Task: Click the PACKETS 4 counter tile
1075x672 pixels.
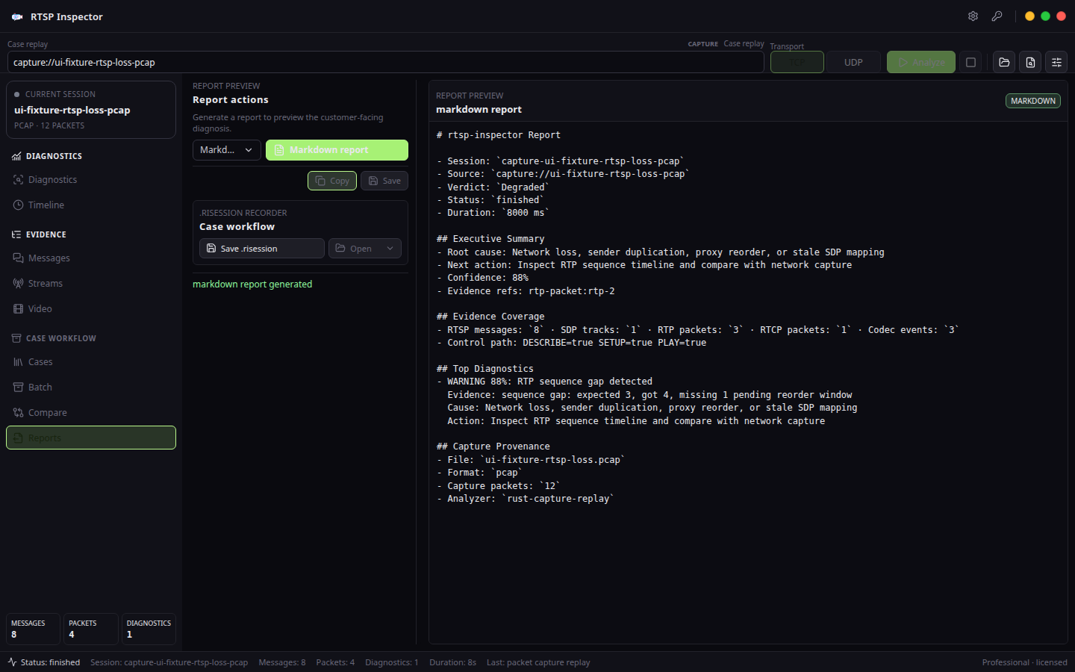Action: [x=91, y=629]
